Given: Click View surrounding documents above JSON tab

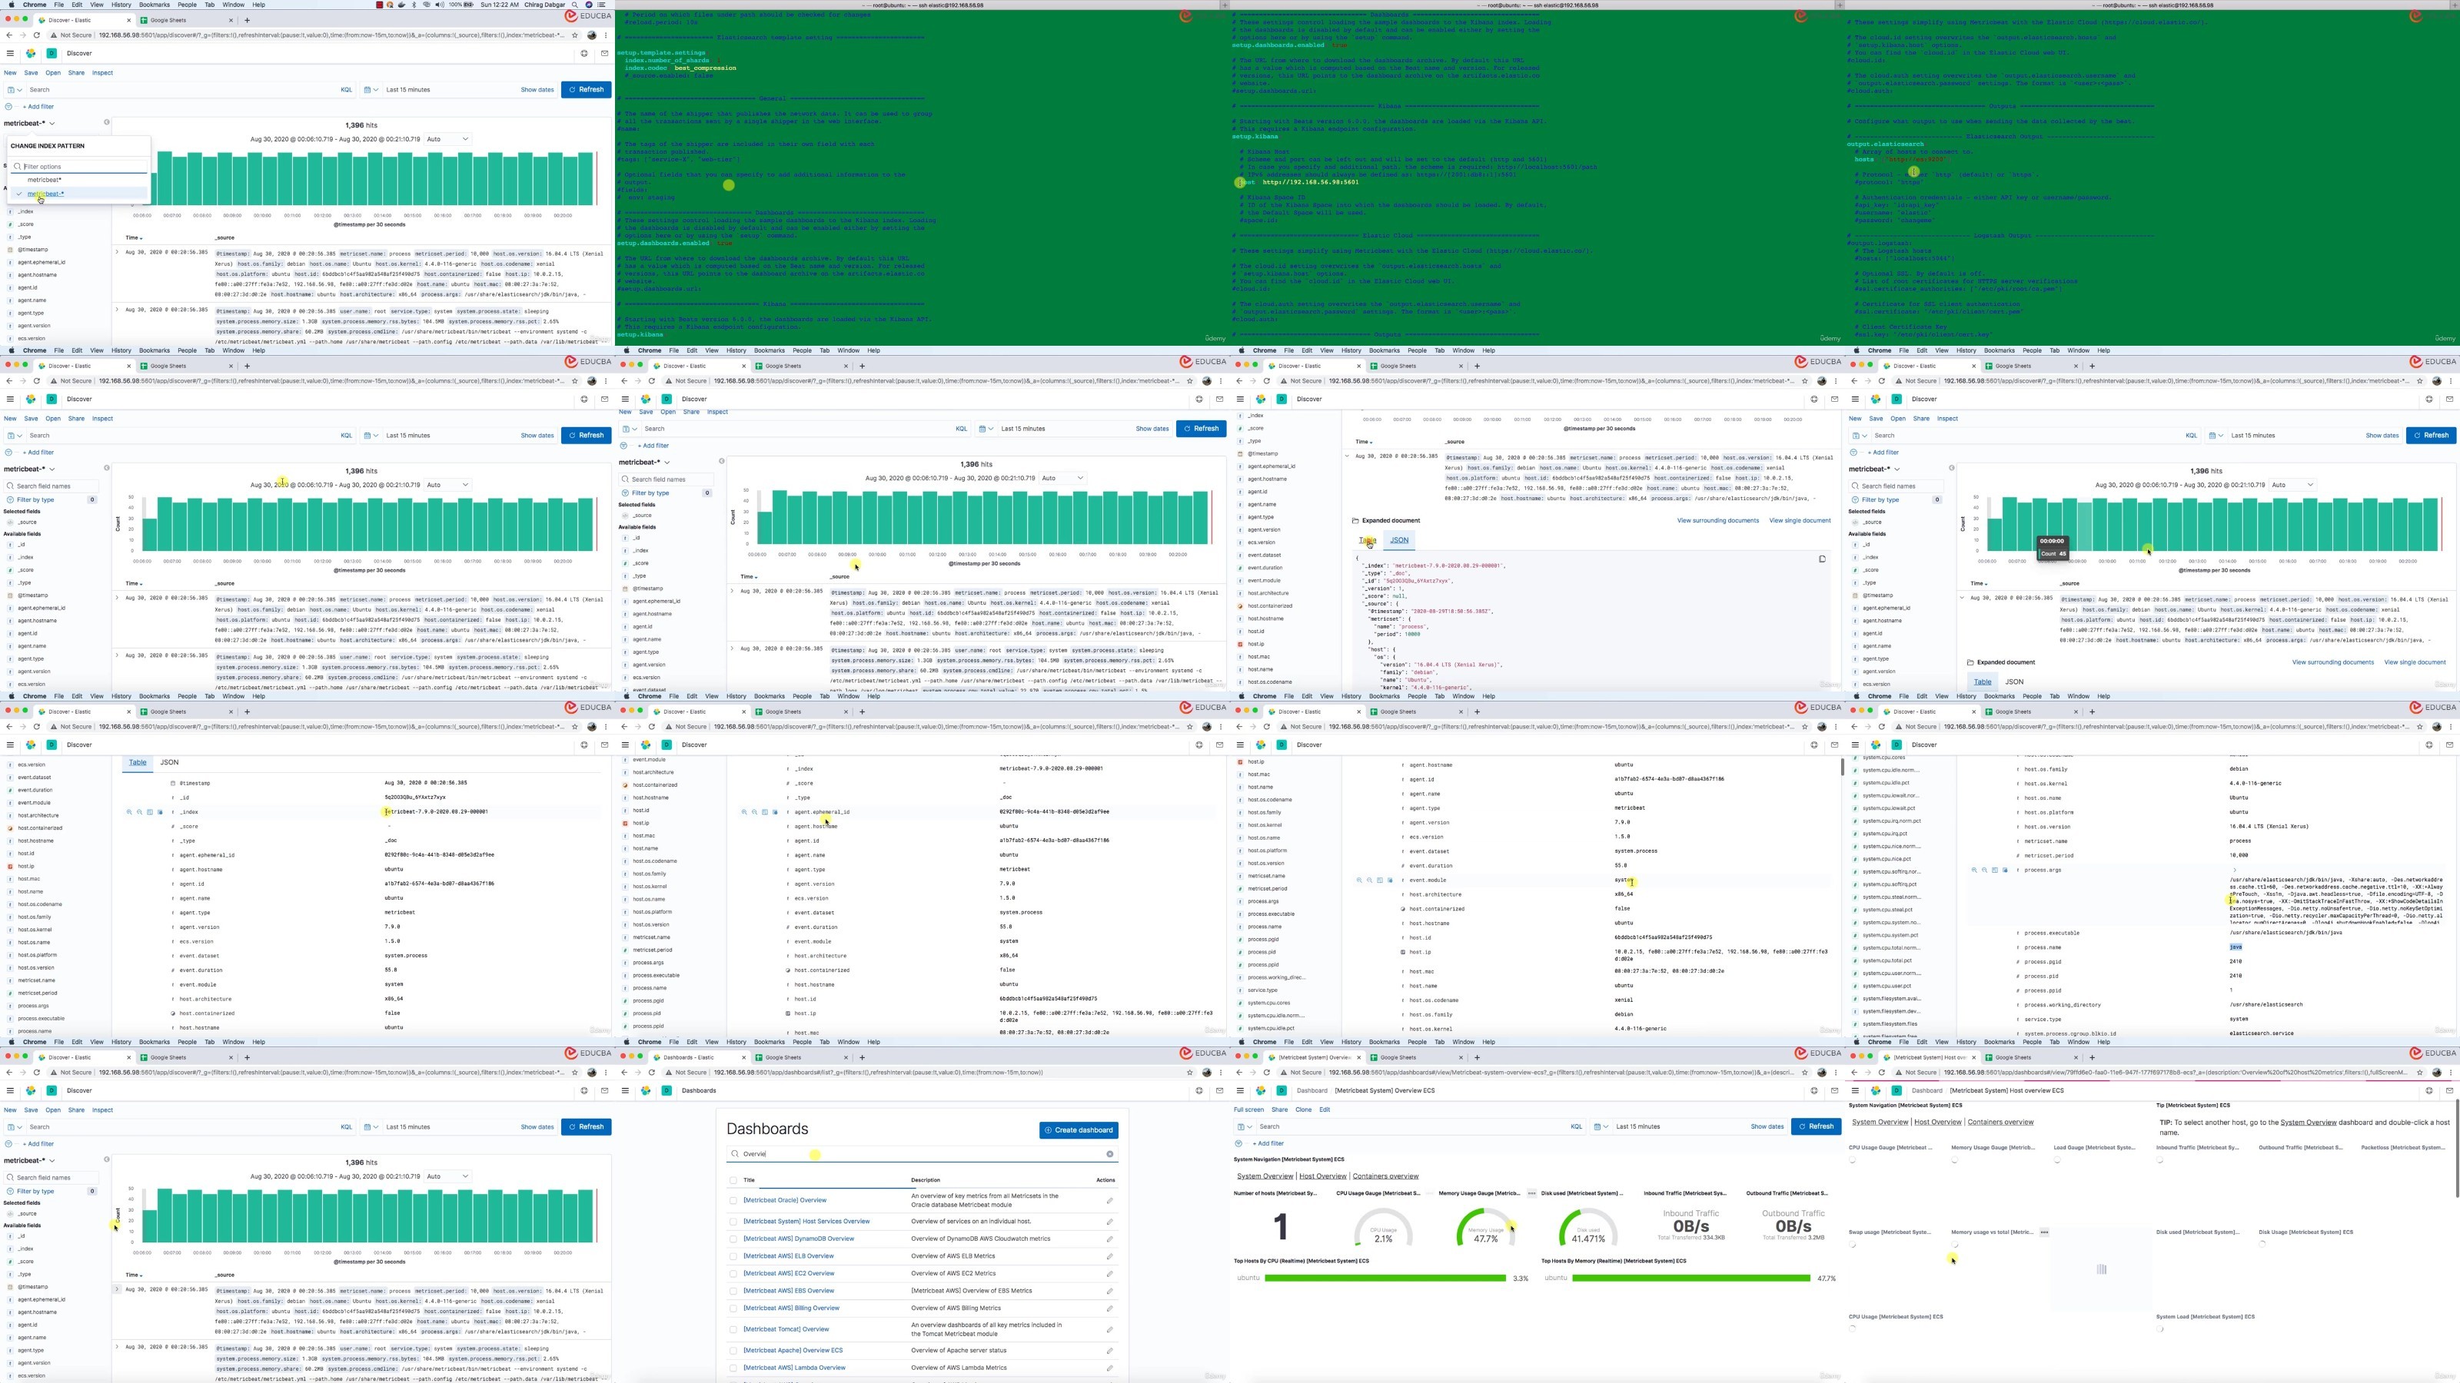Looking at the screenshot, I should 1717,521.
